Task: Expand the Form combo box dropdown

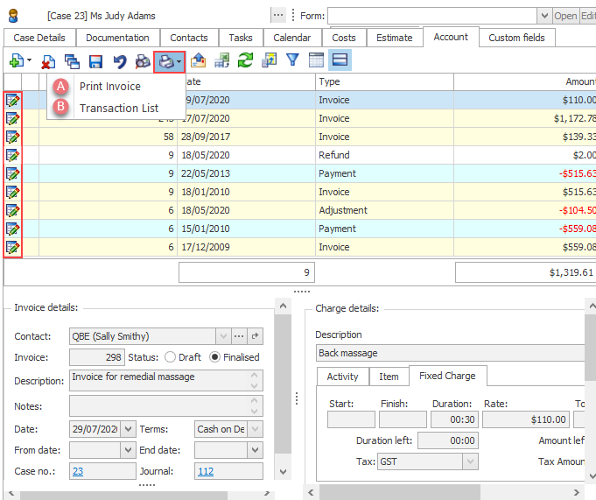Action: pos(544,16)
